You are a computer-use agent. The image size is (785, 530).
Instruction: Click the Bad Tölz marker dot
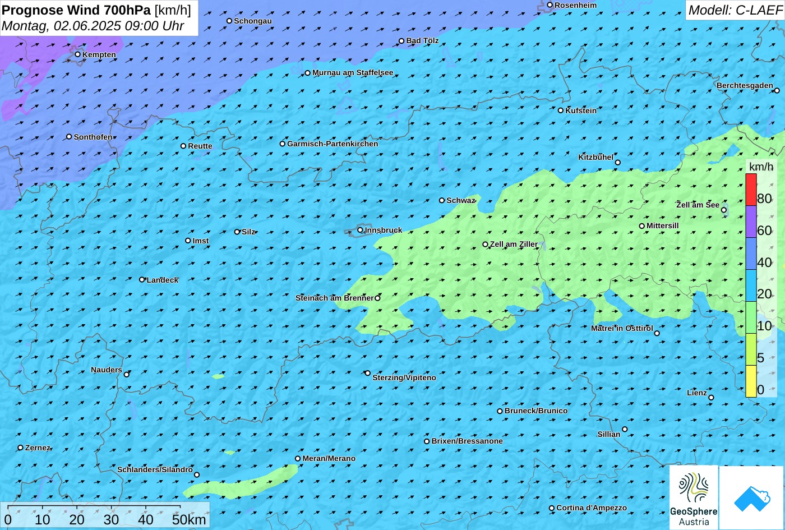coord(401,41)
